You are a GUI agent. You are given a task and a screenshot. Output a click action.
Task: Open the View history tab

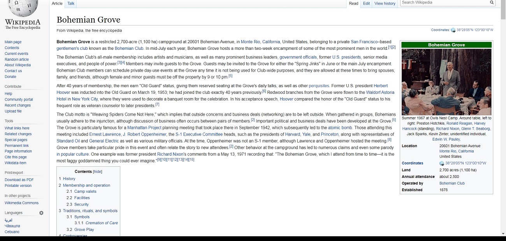click(x=385, y=4)
